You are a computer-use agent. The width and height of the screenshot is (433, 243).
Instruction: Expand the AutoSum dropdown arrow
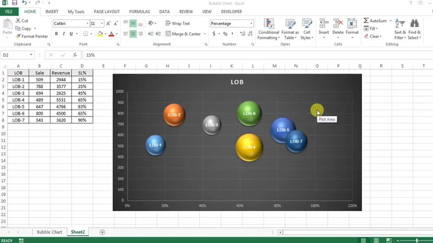coord(390,21)
